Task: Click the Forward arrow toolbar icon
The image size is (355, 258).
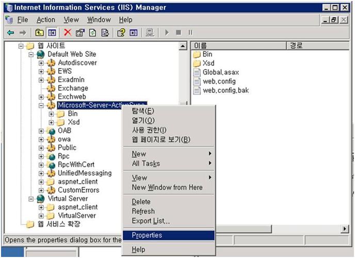Action: coord(23,33)
